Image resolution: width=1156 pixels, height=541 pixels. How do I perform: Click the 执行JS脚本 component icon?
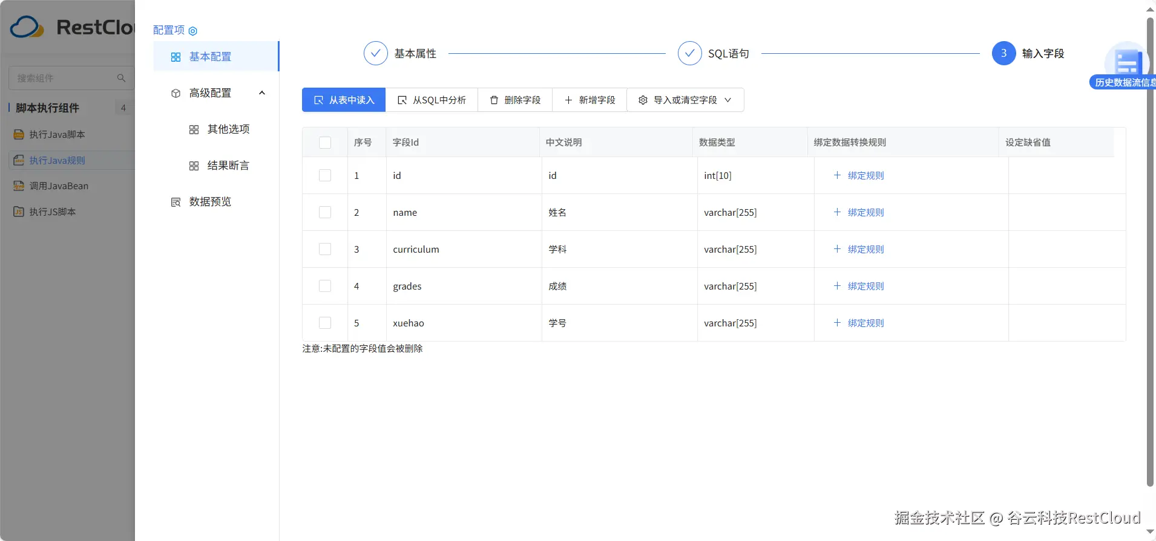19,212
